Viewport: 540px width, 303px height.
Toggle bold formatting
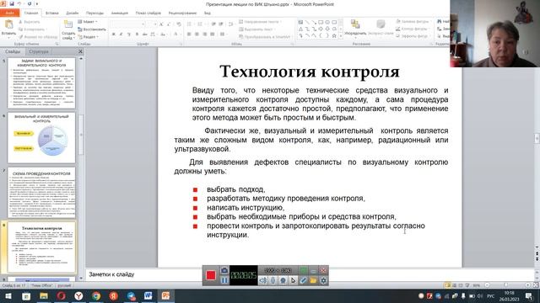[114, 35]
